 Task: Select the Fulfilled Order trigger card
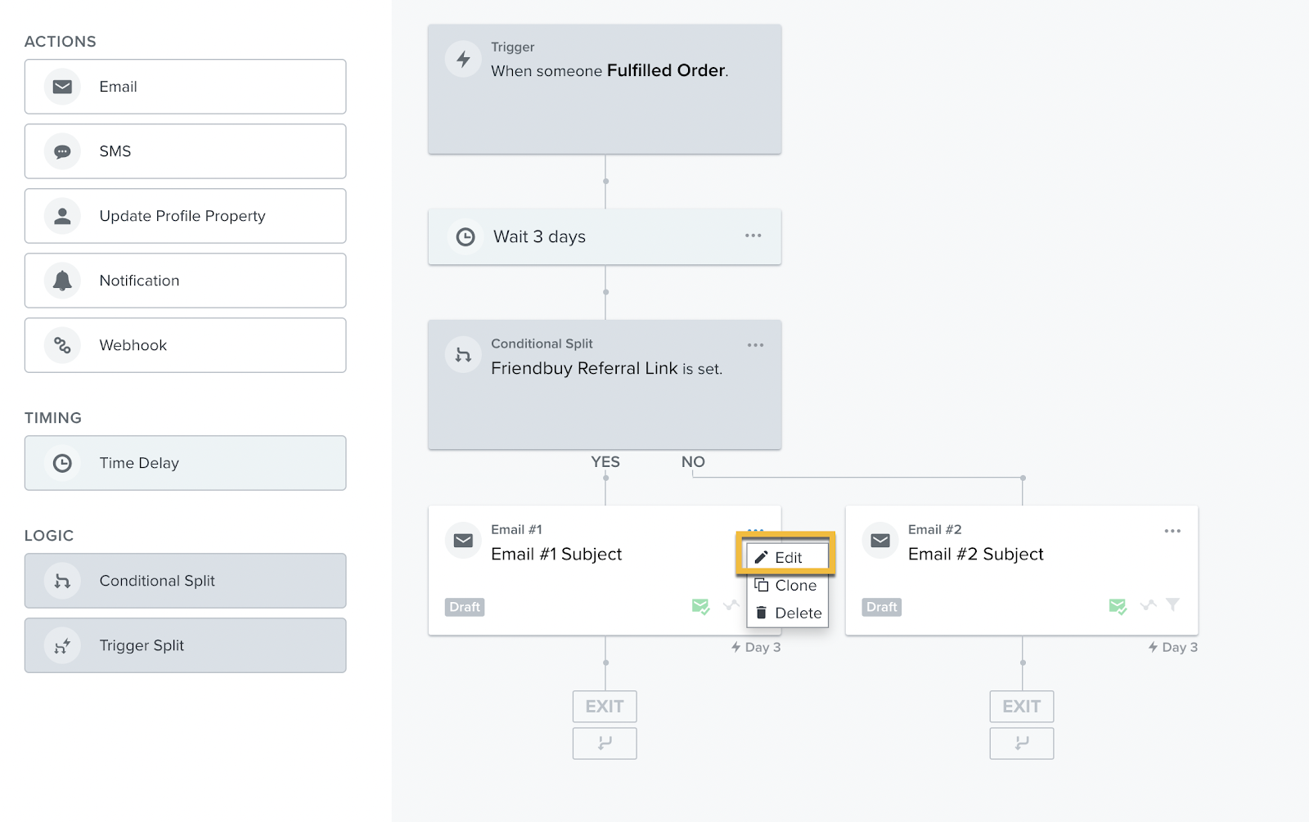(x=604, y=89)
